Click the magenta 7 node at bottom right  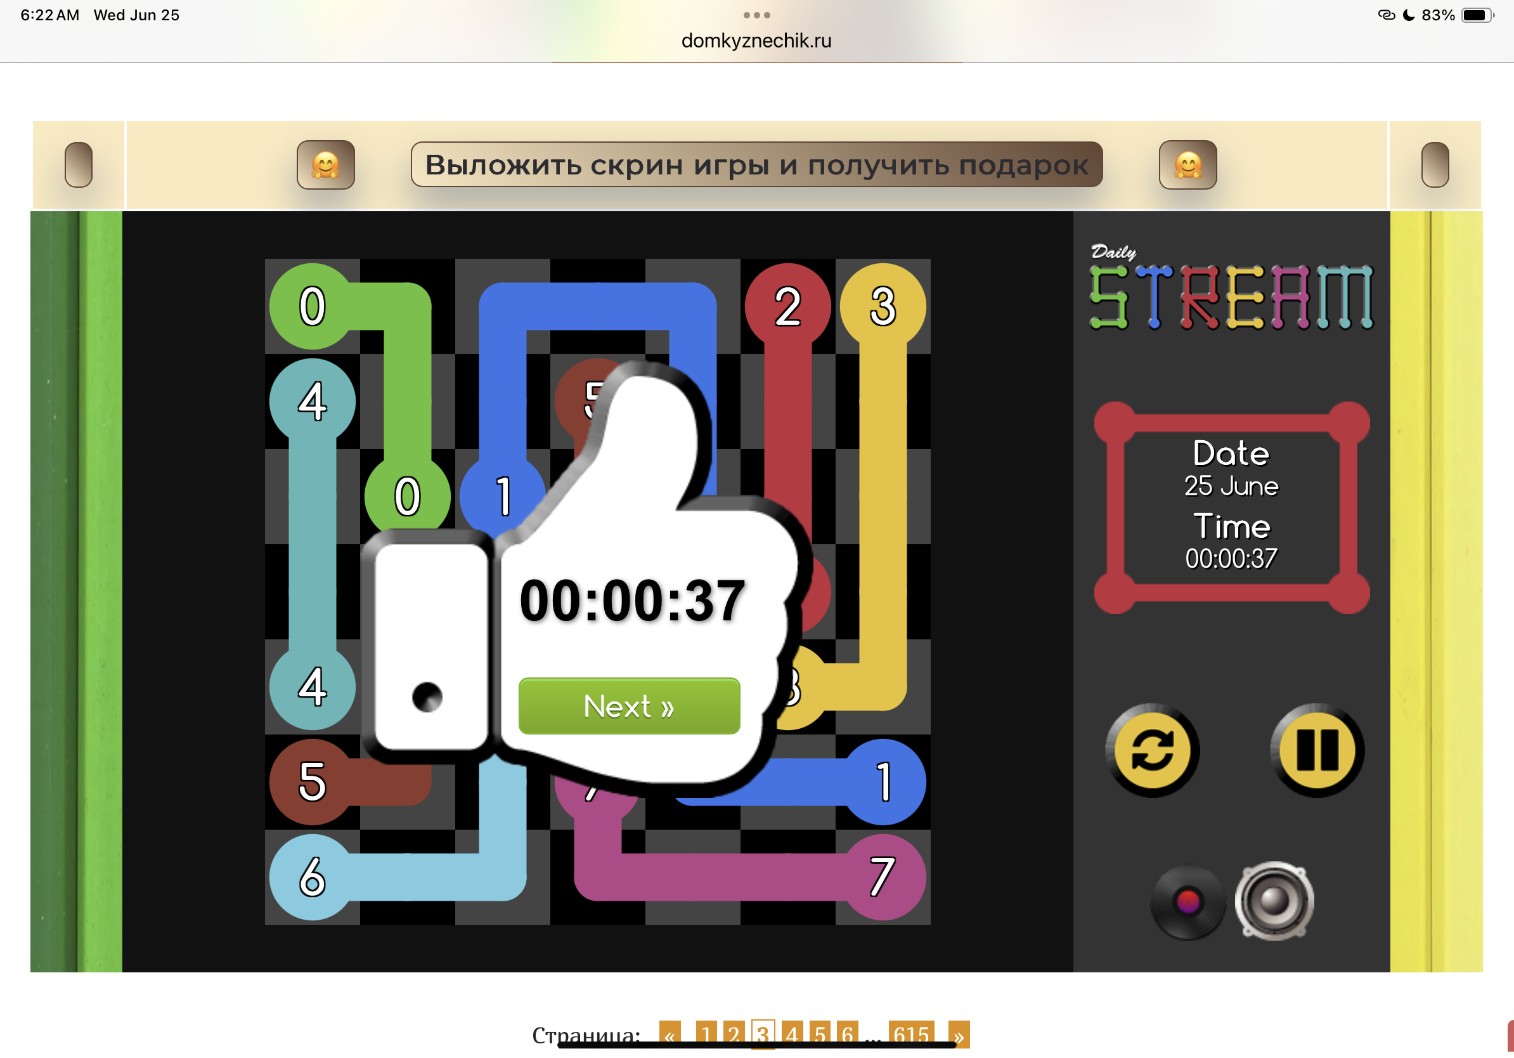883,877
